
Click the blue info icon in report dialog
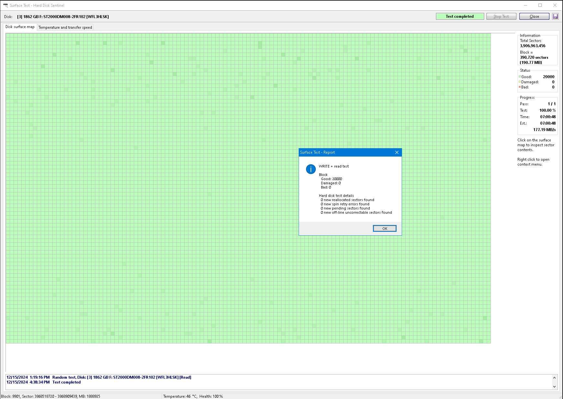click(x=311, y=169)
